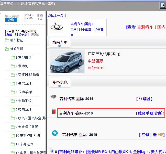The image size is (166, 154).
Task: Select 3 变速器/驱动桥 entry
Action: click(27, 75)
